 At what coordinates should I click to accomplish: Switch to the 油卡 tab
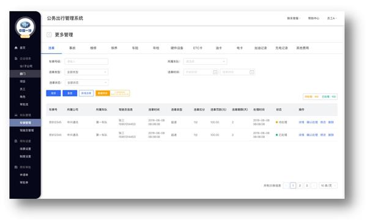(218, 48)
